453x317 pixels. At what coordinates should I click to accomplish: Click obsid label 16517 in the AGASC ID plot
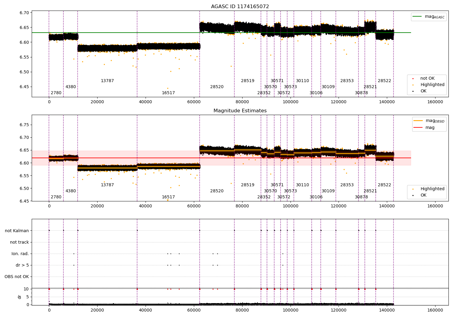point(168,93)
